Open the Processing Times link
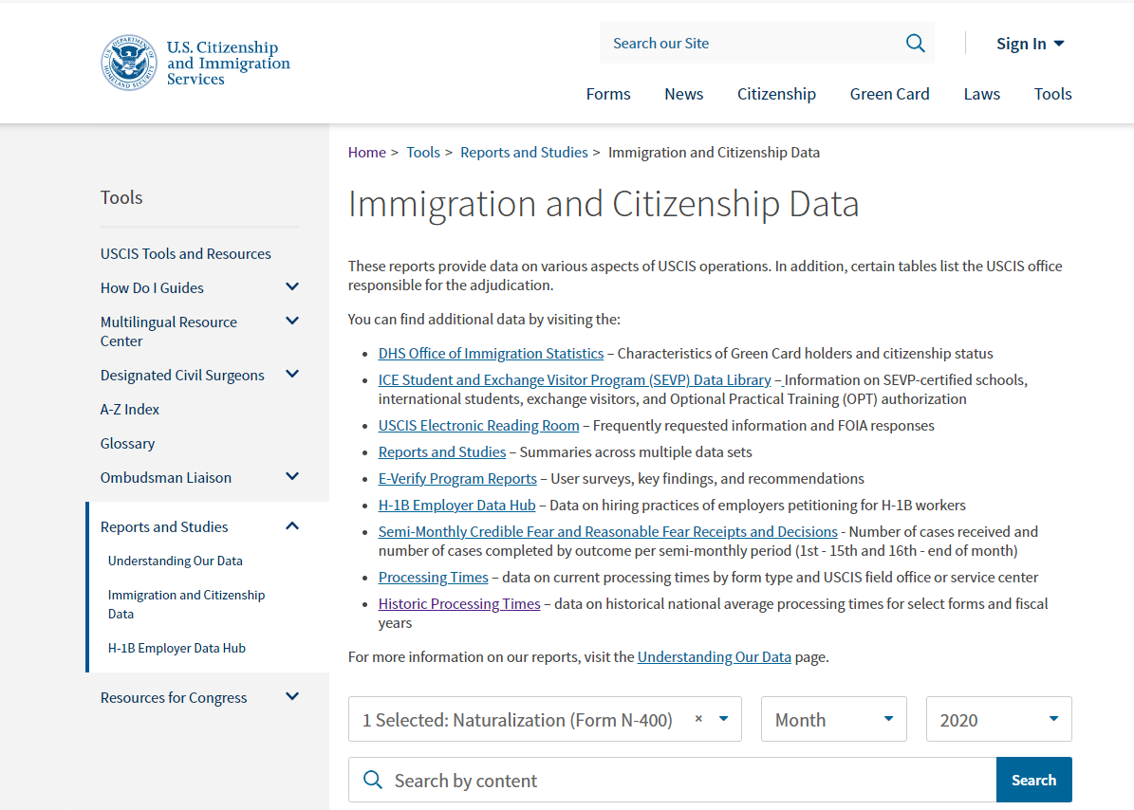1134x810 pixels. point(434,578)
